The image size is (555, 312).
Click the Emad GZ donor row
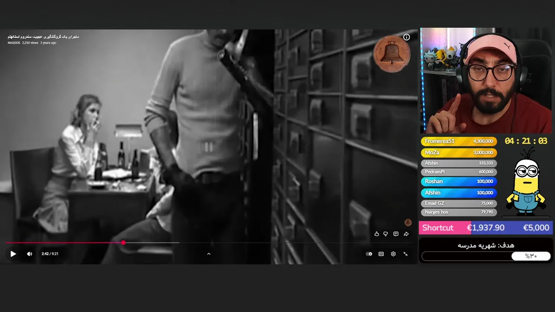pos(459,203)
